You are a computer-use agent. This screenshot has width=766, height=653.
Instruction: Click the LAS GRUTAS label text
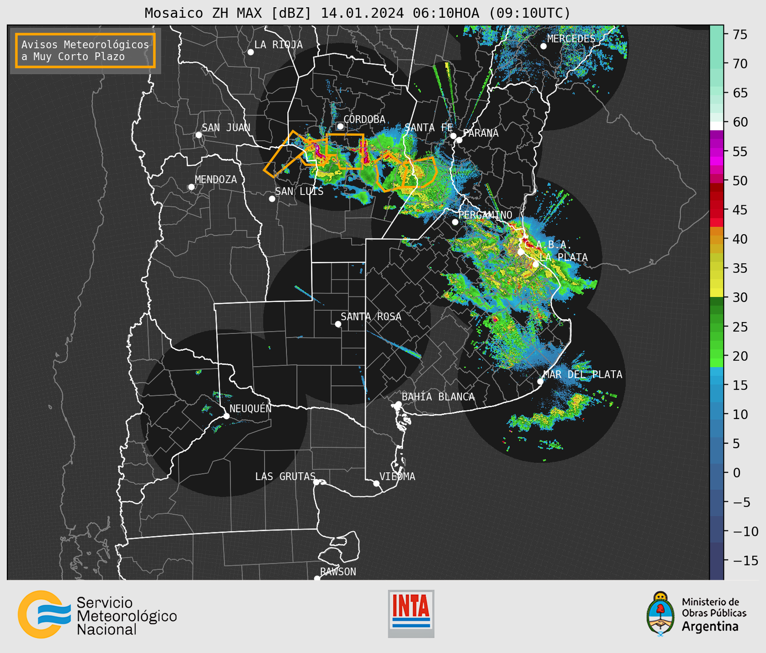pos(285,476)
